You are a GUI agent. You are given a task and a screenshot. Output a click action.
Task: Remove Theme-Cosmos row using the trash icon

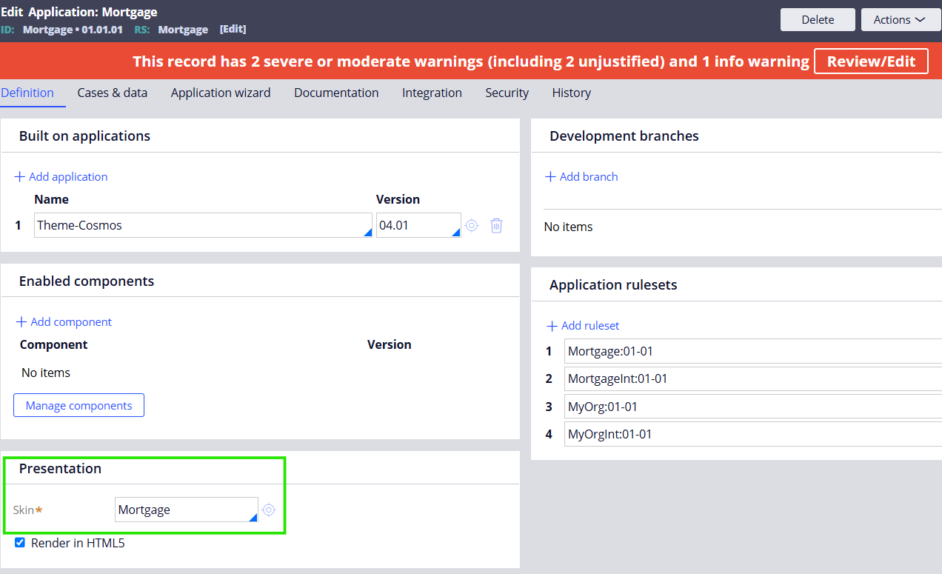[496, 225]
